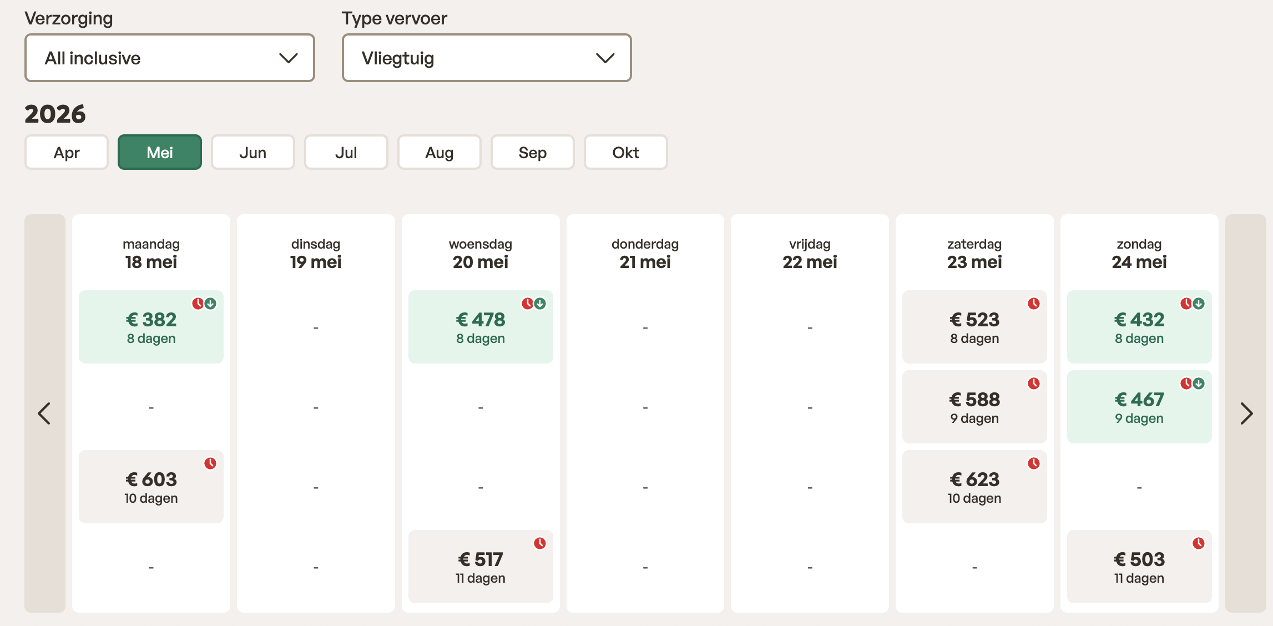
Task: Go to previous week with left arrow
Action: pos(44,413)
